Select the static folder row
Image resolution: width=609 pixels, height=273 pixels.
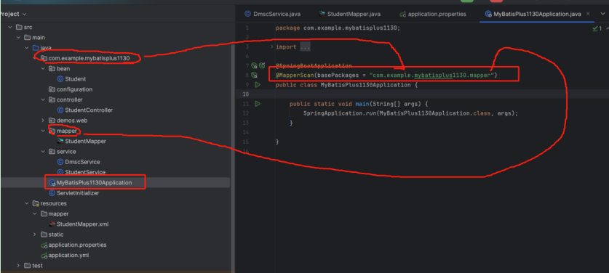(x=115, y=235)
